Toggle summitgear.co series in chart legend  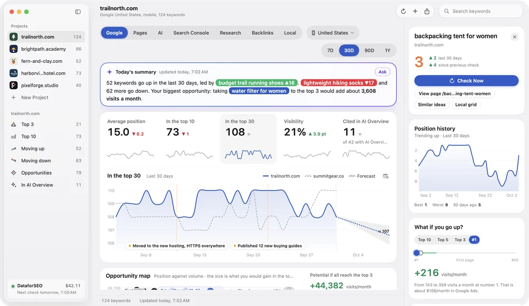coord(324,176)
